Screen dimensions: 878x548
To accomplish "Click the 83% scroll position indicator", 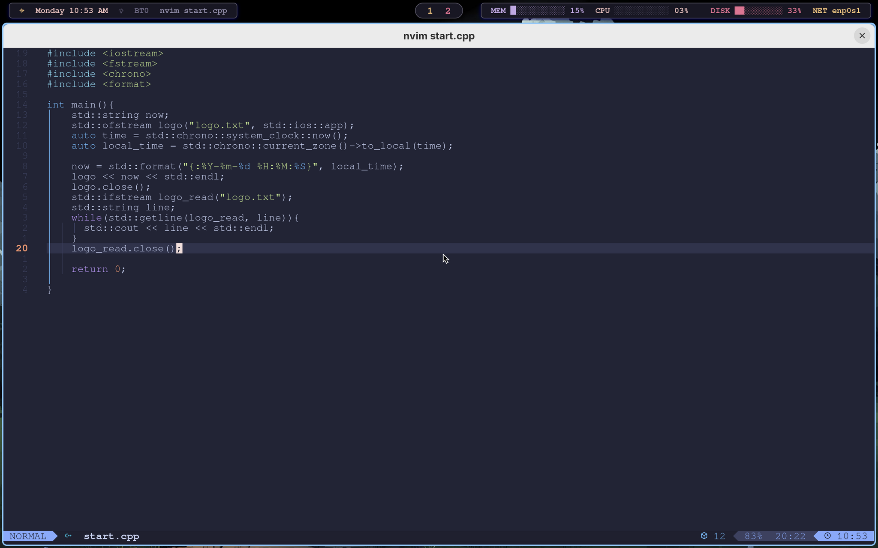I will (753, 536).
